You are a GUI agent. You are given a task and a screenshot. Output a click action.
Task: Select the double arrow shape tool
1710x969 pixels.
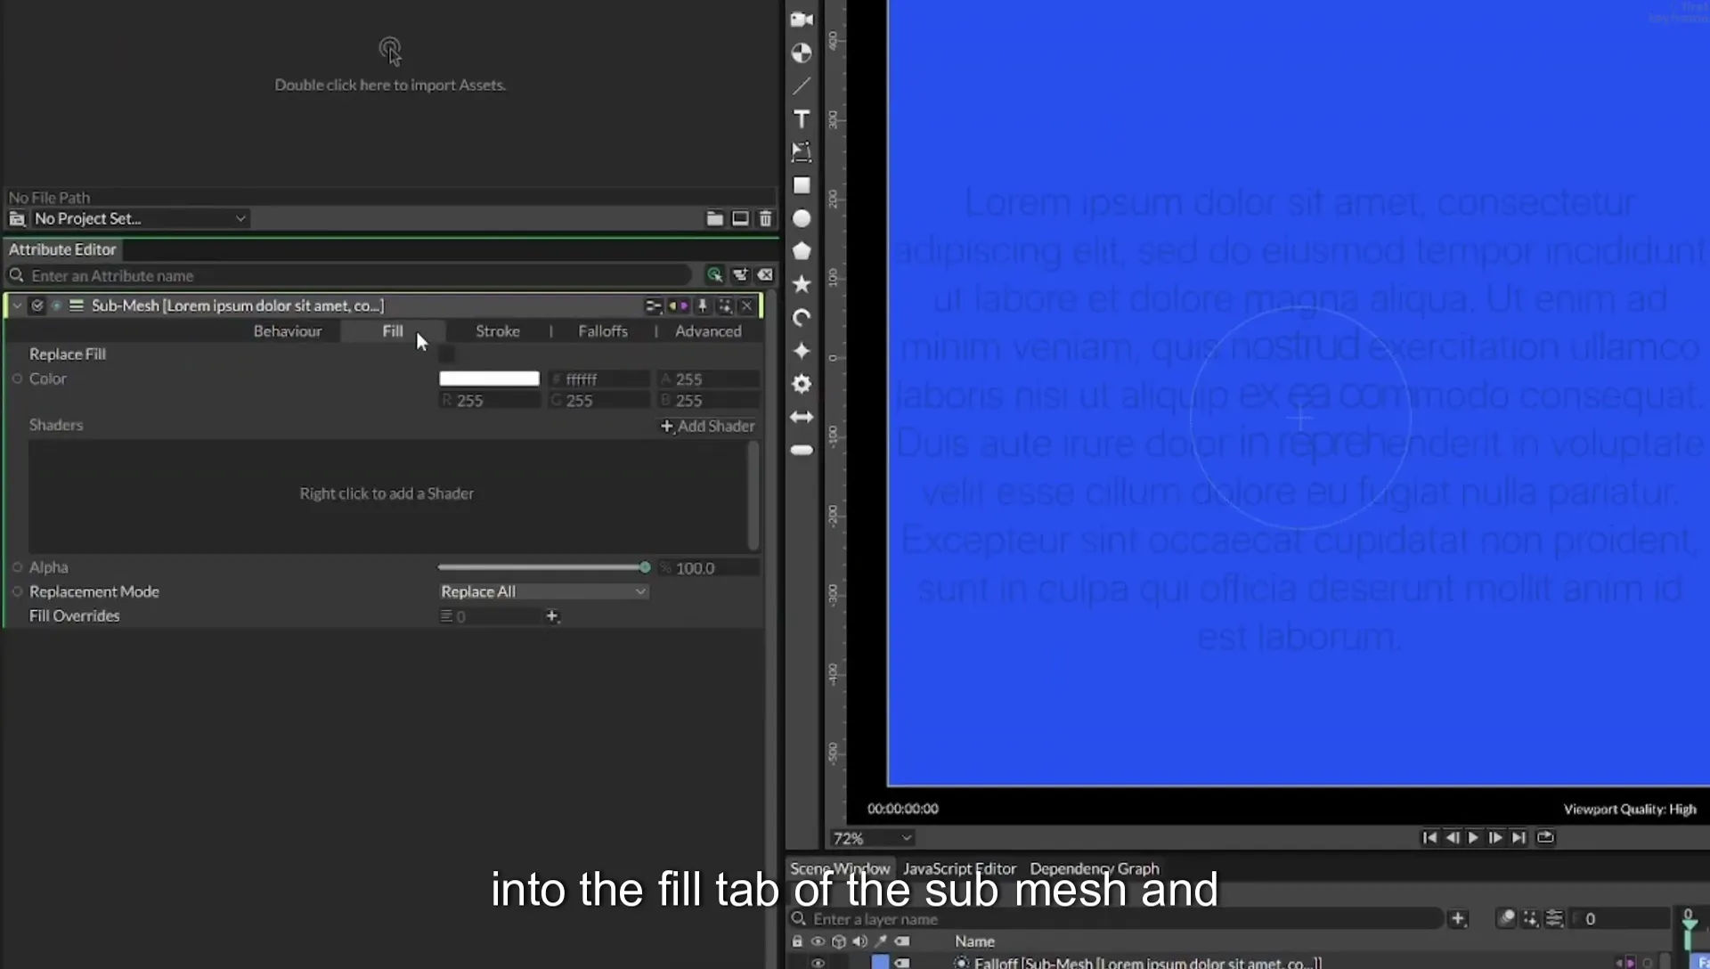pos(802,417)
